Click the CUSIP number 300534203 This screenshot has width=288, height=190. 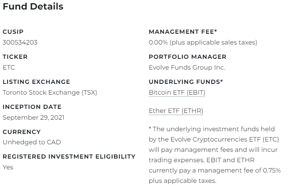click(20, 42)
